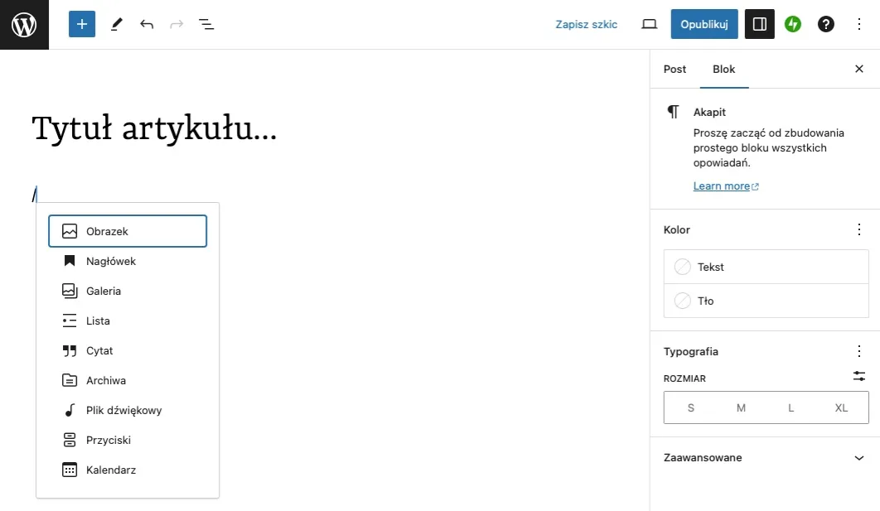The width and height of the screenshot is (880, 511).
Task: Undo the last change
Action: [x=147, y=24]
